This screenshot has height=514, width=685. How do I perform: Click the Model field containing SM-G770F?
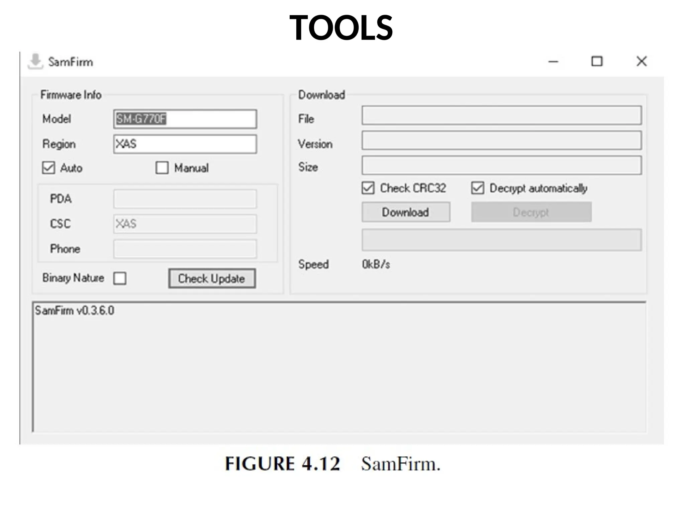click(x=185, y=119)
